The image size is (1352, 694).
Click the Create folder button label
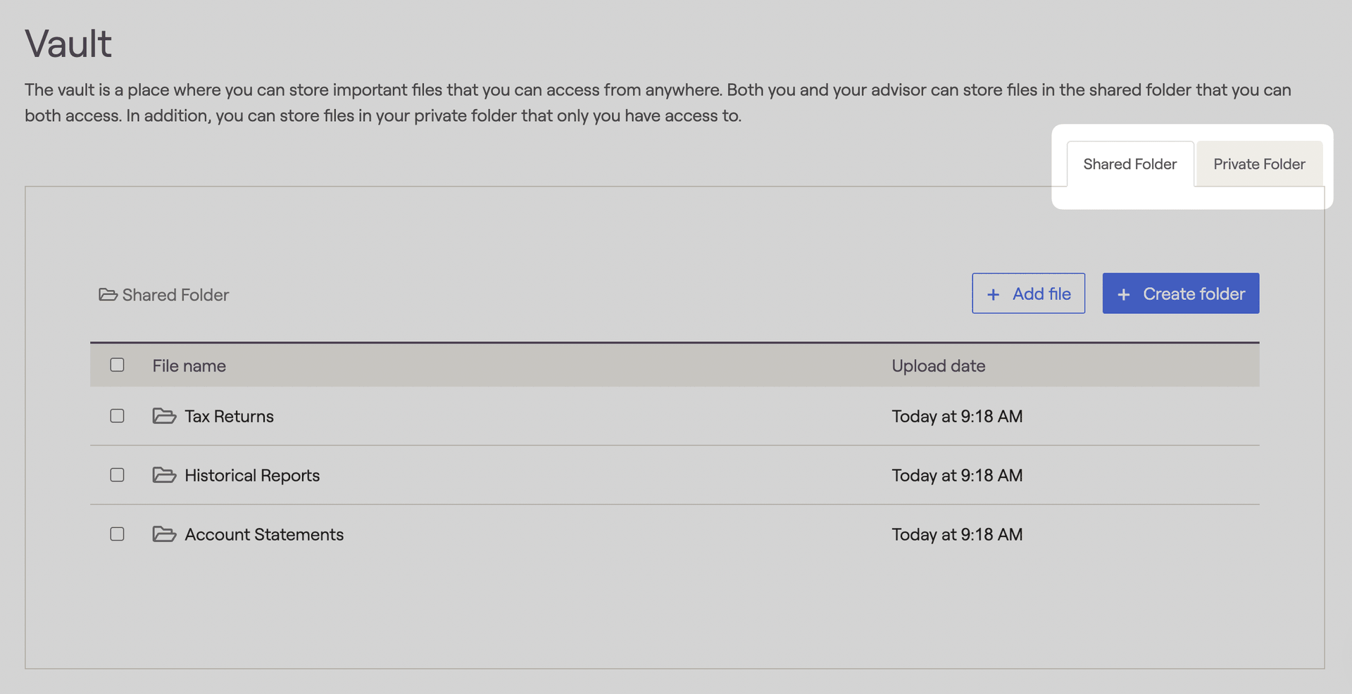click(x=1194, y=294)
